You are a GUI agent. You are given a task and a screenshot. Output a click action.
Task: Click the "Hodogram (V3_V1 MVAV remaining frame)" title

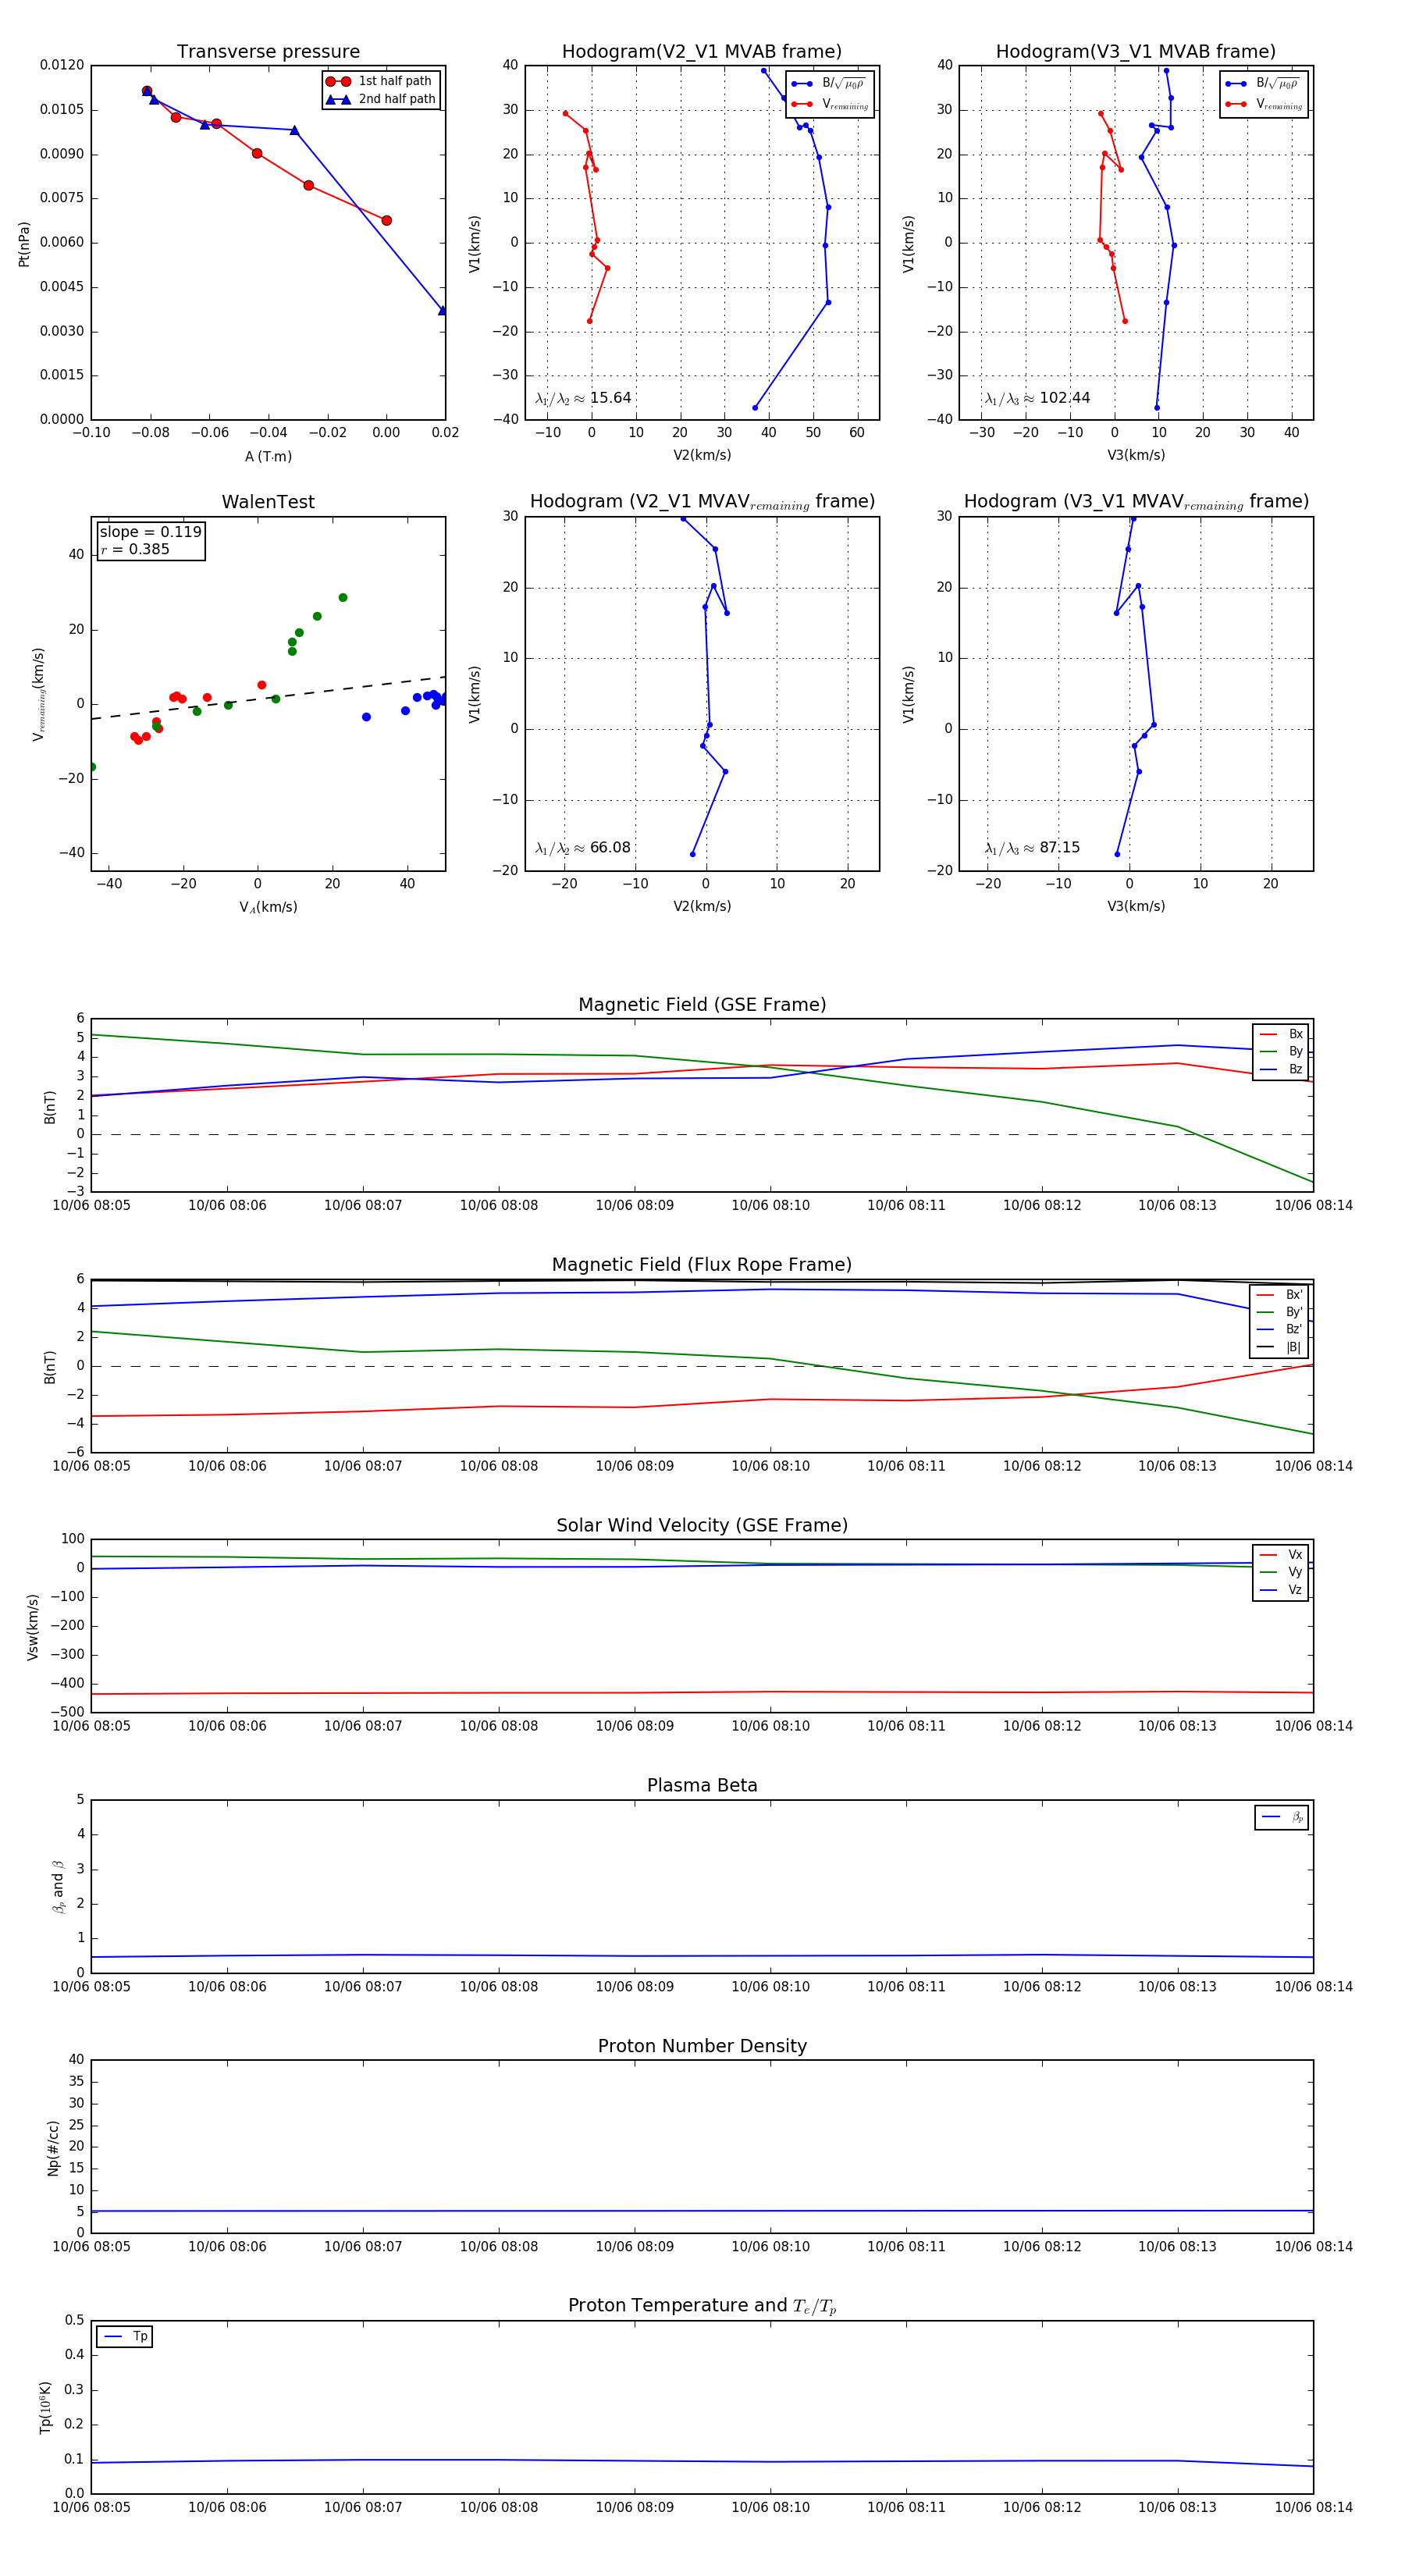coord(1136,502)
